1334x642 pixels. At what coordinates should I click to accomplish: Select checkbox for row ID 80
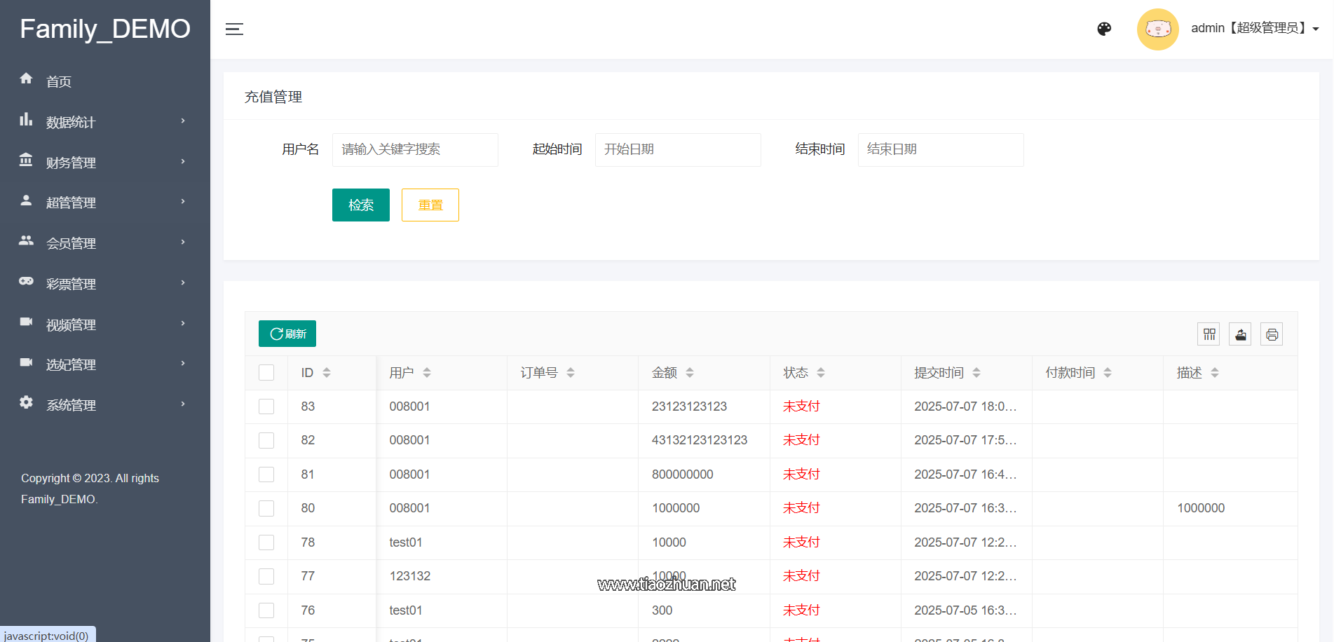pos(266,508)
